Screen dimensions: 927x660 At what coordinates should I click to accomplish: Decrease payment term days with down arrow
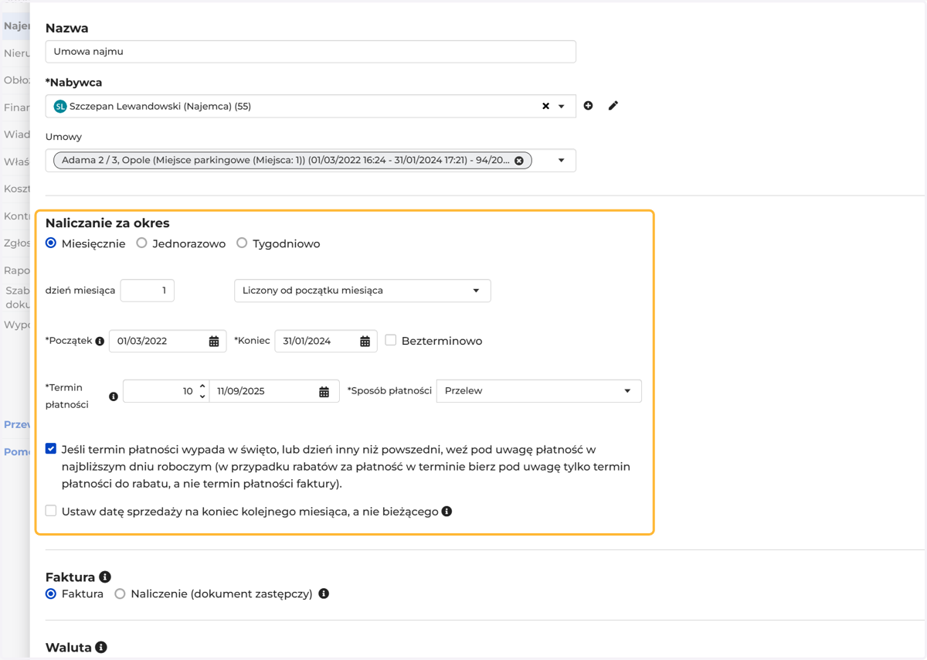202,396
